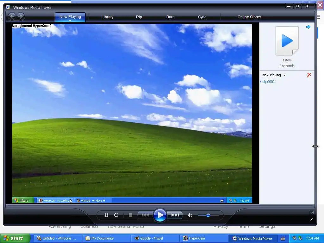
Task: Expand the arrow under Now Playing tab
Action: click(x=70, y=21)
